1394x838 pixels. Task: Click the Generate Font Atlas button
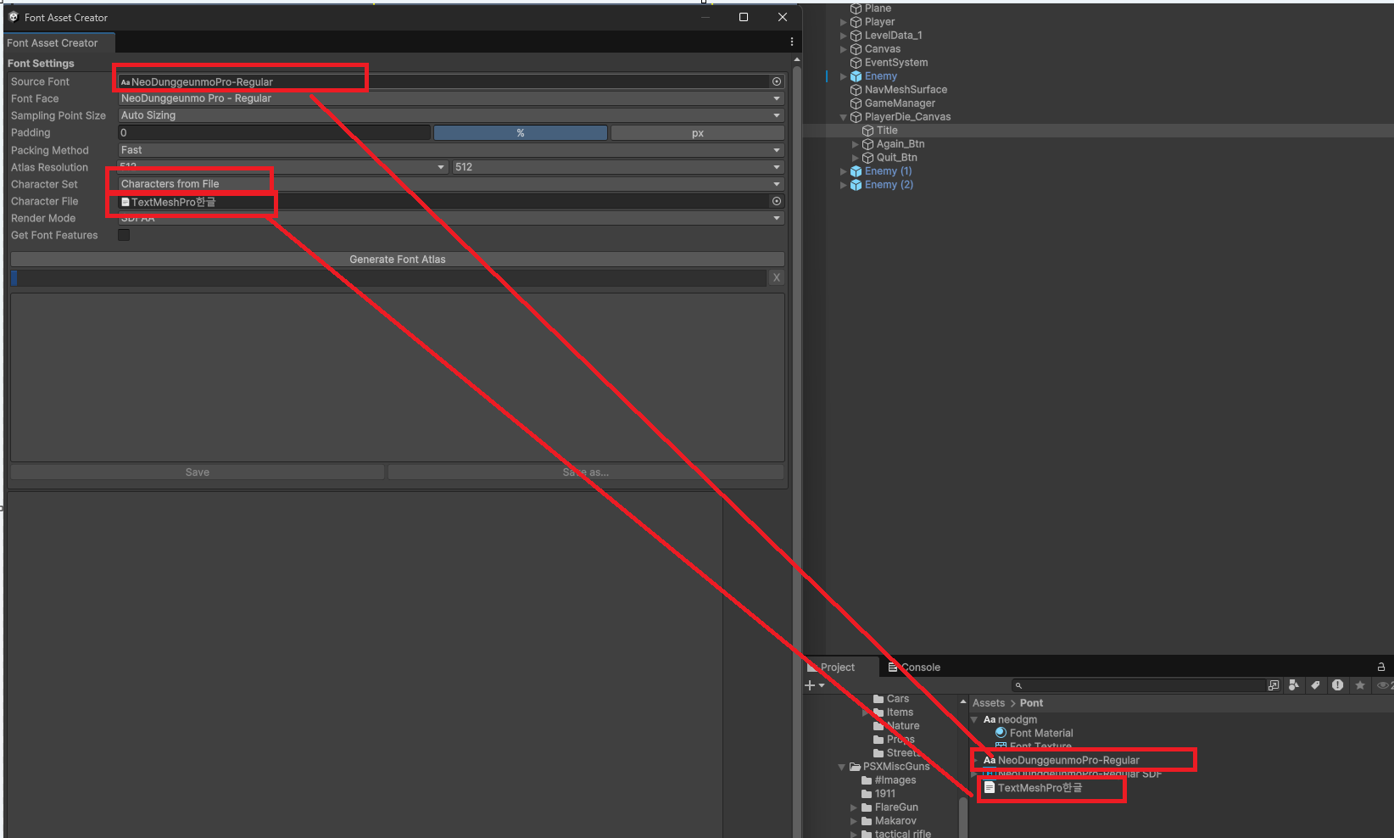[398, 260]
